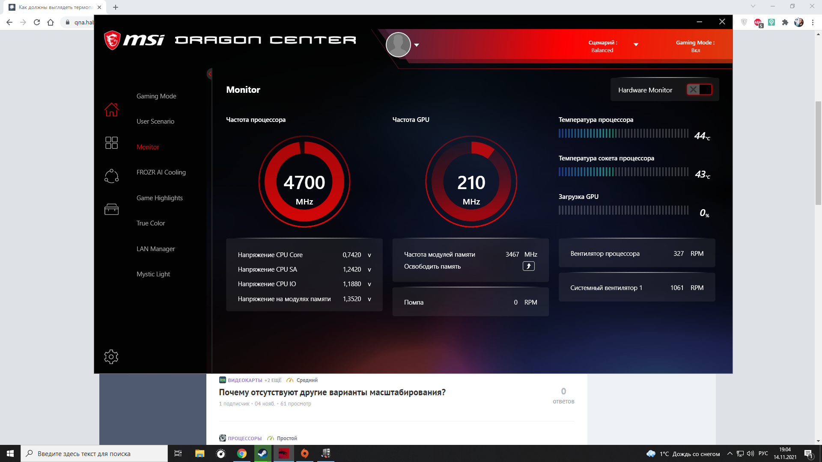Screen dimensions: 822x462
Task: Select Monitor menu item
Action: 148,147
